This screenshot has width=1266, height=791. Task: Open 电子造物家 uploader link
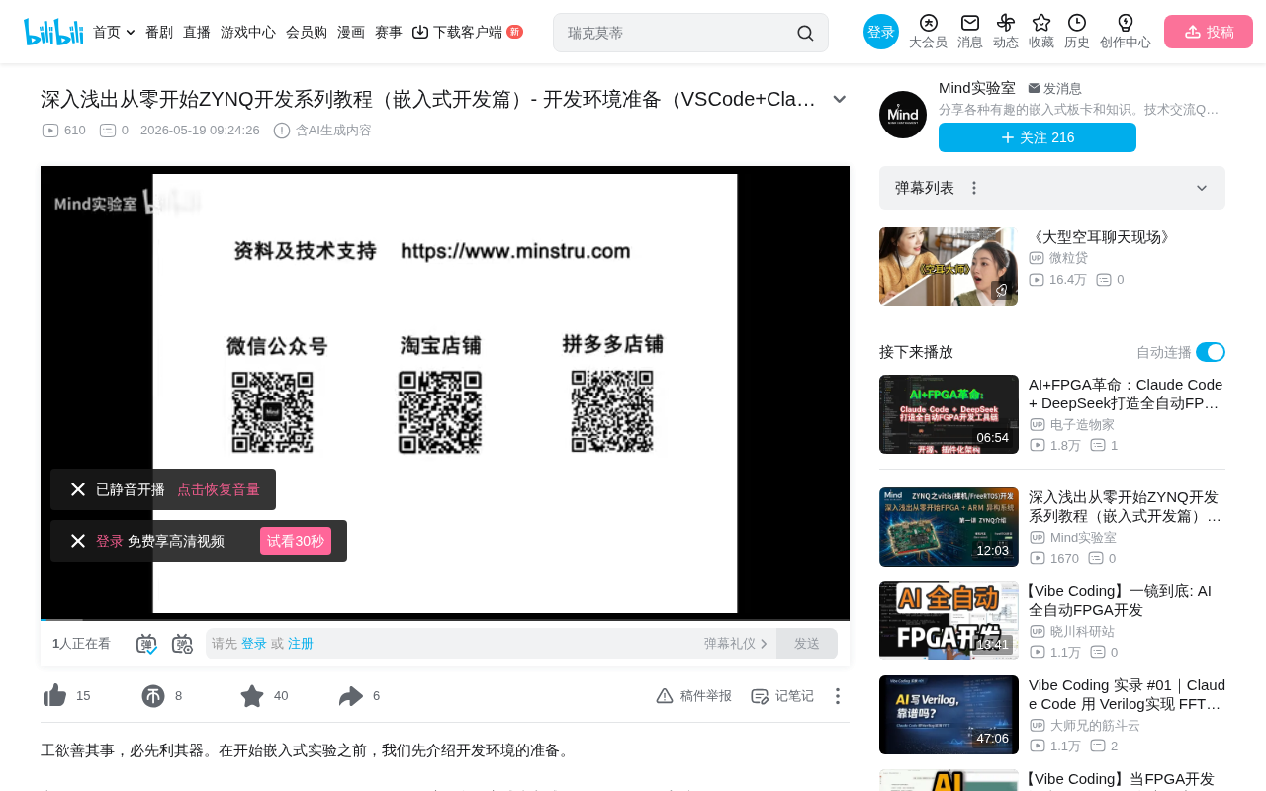(x=1082, y=425)
